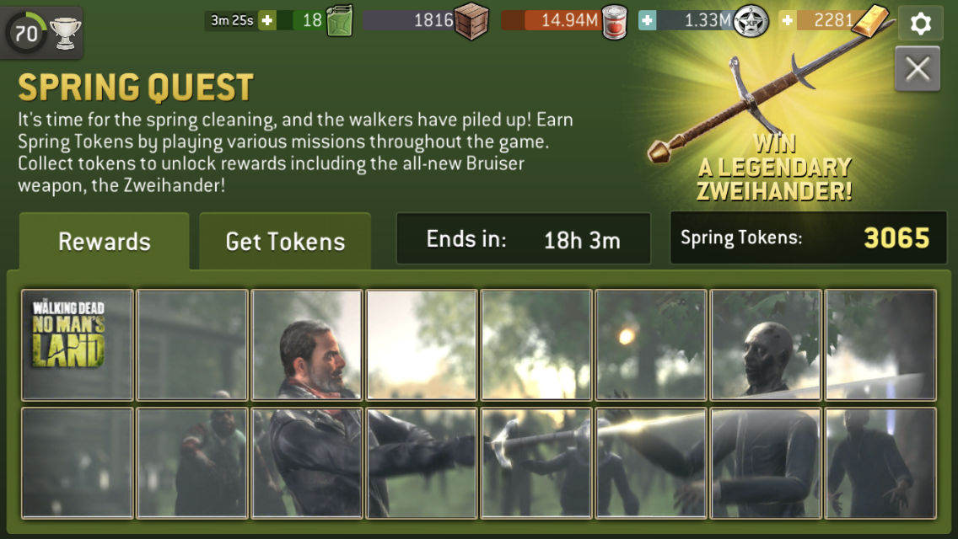The height and width of the screenshot is (539, 958).
Task: Tap the No Man's Land logo tile
Action: (77, 345)
